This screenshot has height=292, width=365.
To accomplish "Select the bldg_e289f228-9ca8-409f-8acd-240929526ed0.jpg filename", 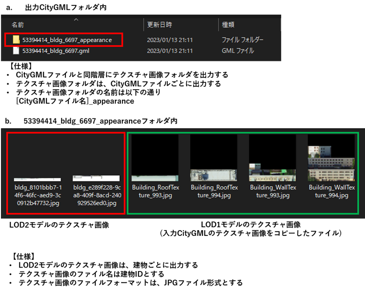I will pyautogui.click(x=97, y=195).
